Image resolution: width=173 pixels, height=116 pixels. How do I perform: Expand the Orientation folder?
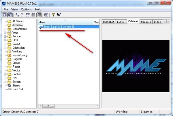click(x=5, y=48)
